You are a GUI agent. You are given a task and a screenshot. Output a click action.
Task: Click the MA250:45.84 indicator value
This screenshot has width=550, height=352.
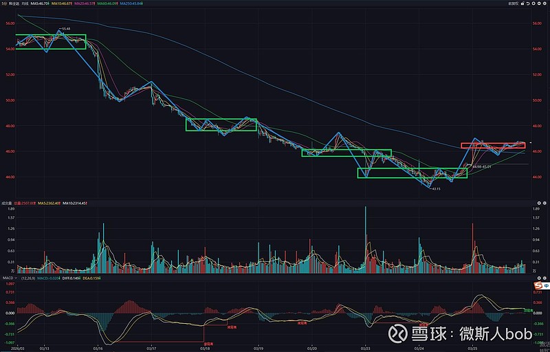pos(131,3)
